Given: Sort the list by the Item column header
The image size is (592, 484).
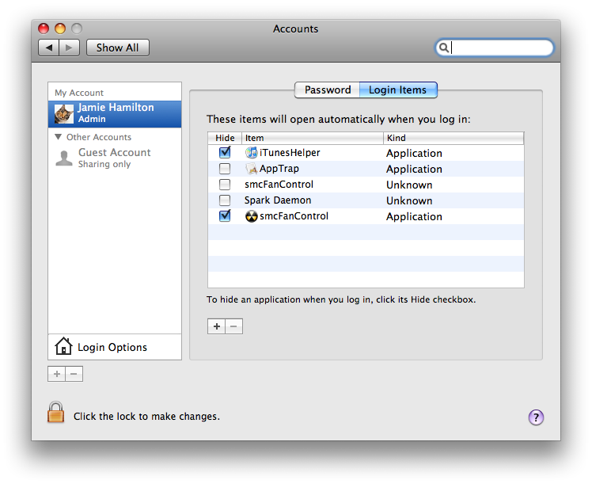Looking at the screenshot, I should point(313,138).
